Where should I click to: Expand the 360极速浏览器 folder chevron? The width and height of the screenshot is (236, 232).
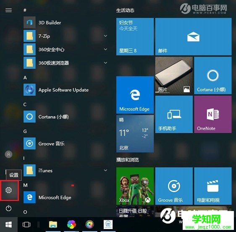pyautogui.click(x=106, y=63)
